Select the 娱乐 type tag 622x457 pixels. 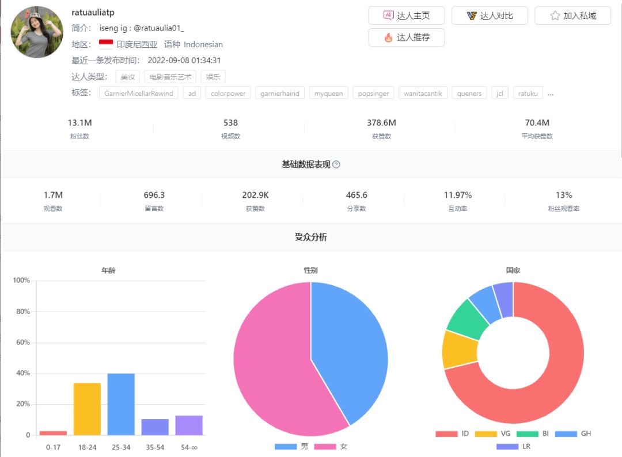[x=213, y=77]
